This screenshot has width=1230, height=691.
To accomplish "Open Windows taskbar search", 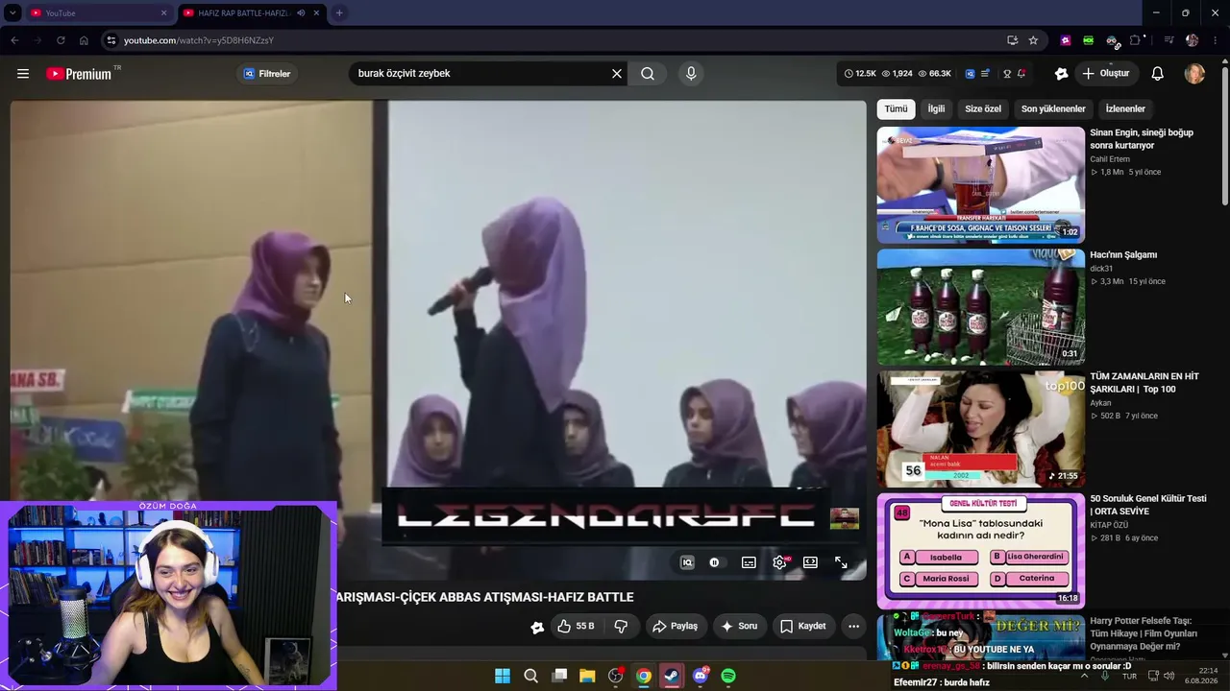I will [x=530, y=676].
